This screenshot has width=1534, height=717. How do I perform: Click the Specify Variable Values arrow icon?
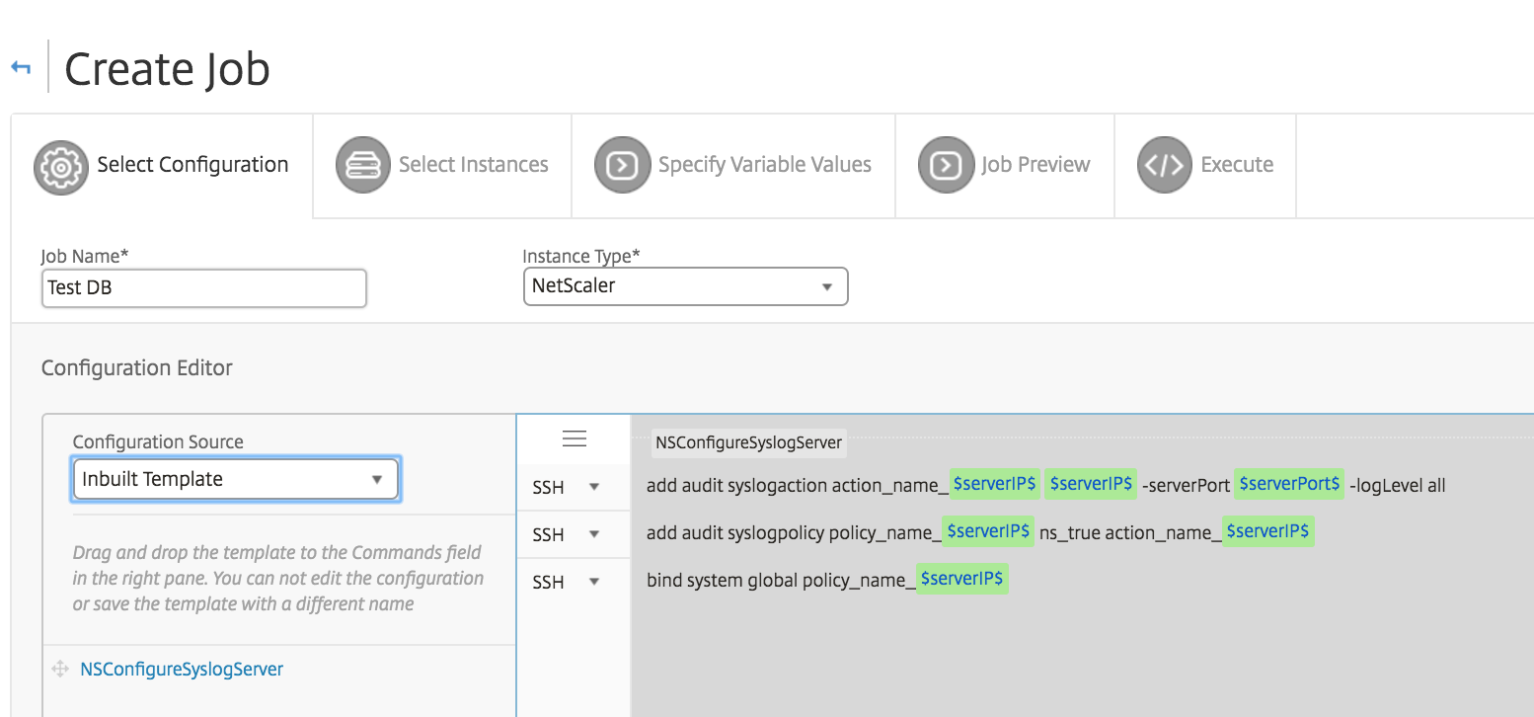click(x=622, y=165)
